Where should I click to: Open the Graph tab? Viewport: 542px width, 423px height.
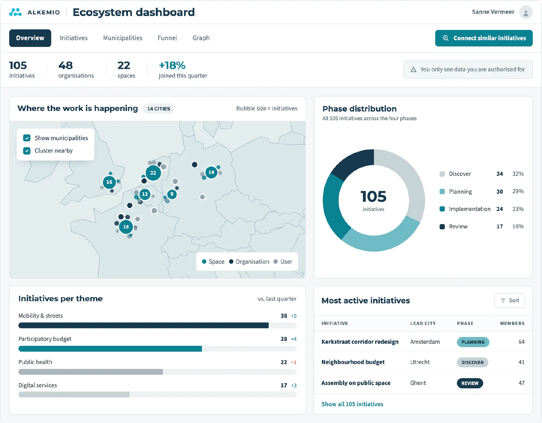[x=201, y=38]
